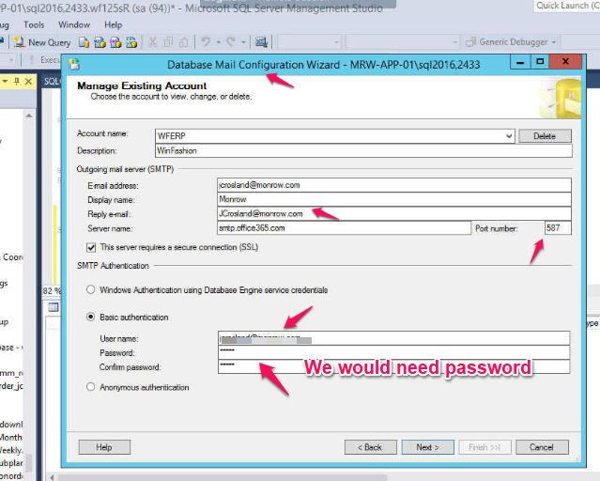Image resolution: width=600 pixels, height=481 pixels.
Task: Open the Redo history dropdown arrow
Action: pyautogui.click(x=243, y=42)
